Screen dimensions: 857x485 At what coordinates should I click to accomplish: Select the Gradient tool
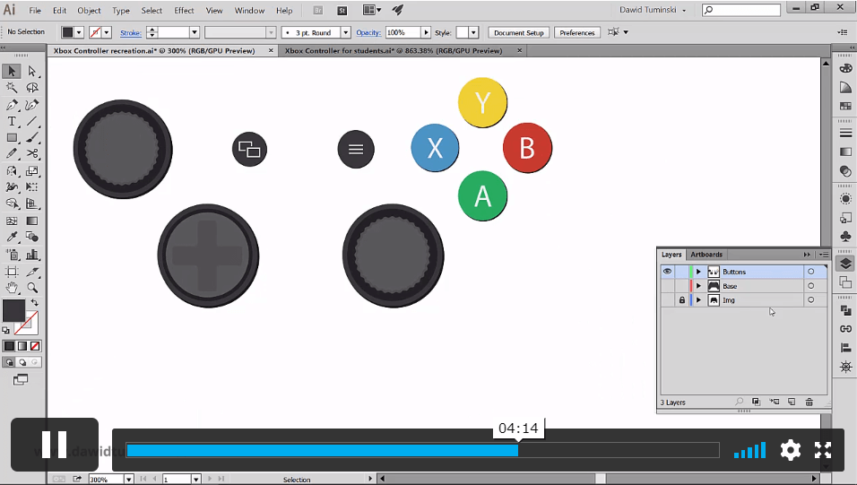pos(31,221)
